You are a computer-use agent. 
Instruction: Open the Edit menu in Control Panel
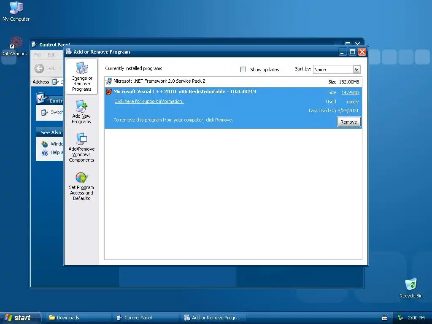pos(51,55)
